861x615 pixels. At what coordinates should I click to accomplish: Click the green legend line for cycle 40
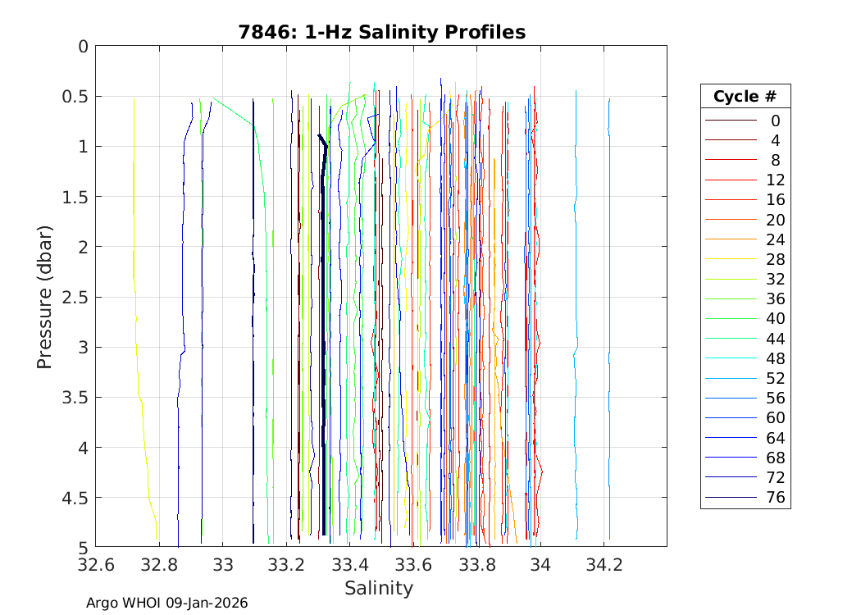(x=731, y=319)
